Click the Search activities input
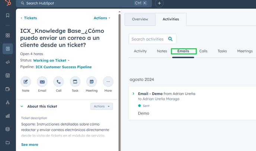 click(x=152, y=39)
